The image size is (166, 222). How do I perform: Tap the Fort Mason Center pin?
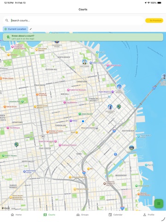pos(12,47)
